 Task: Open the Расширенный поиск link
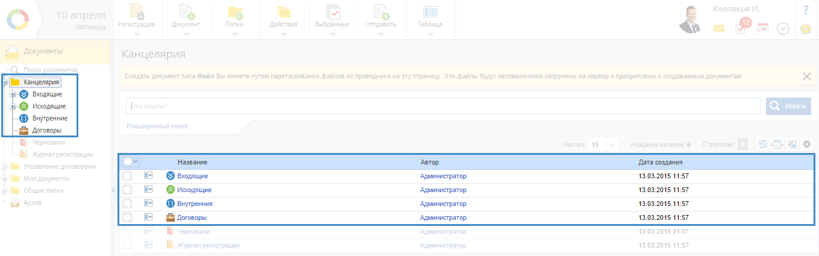157,126
